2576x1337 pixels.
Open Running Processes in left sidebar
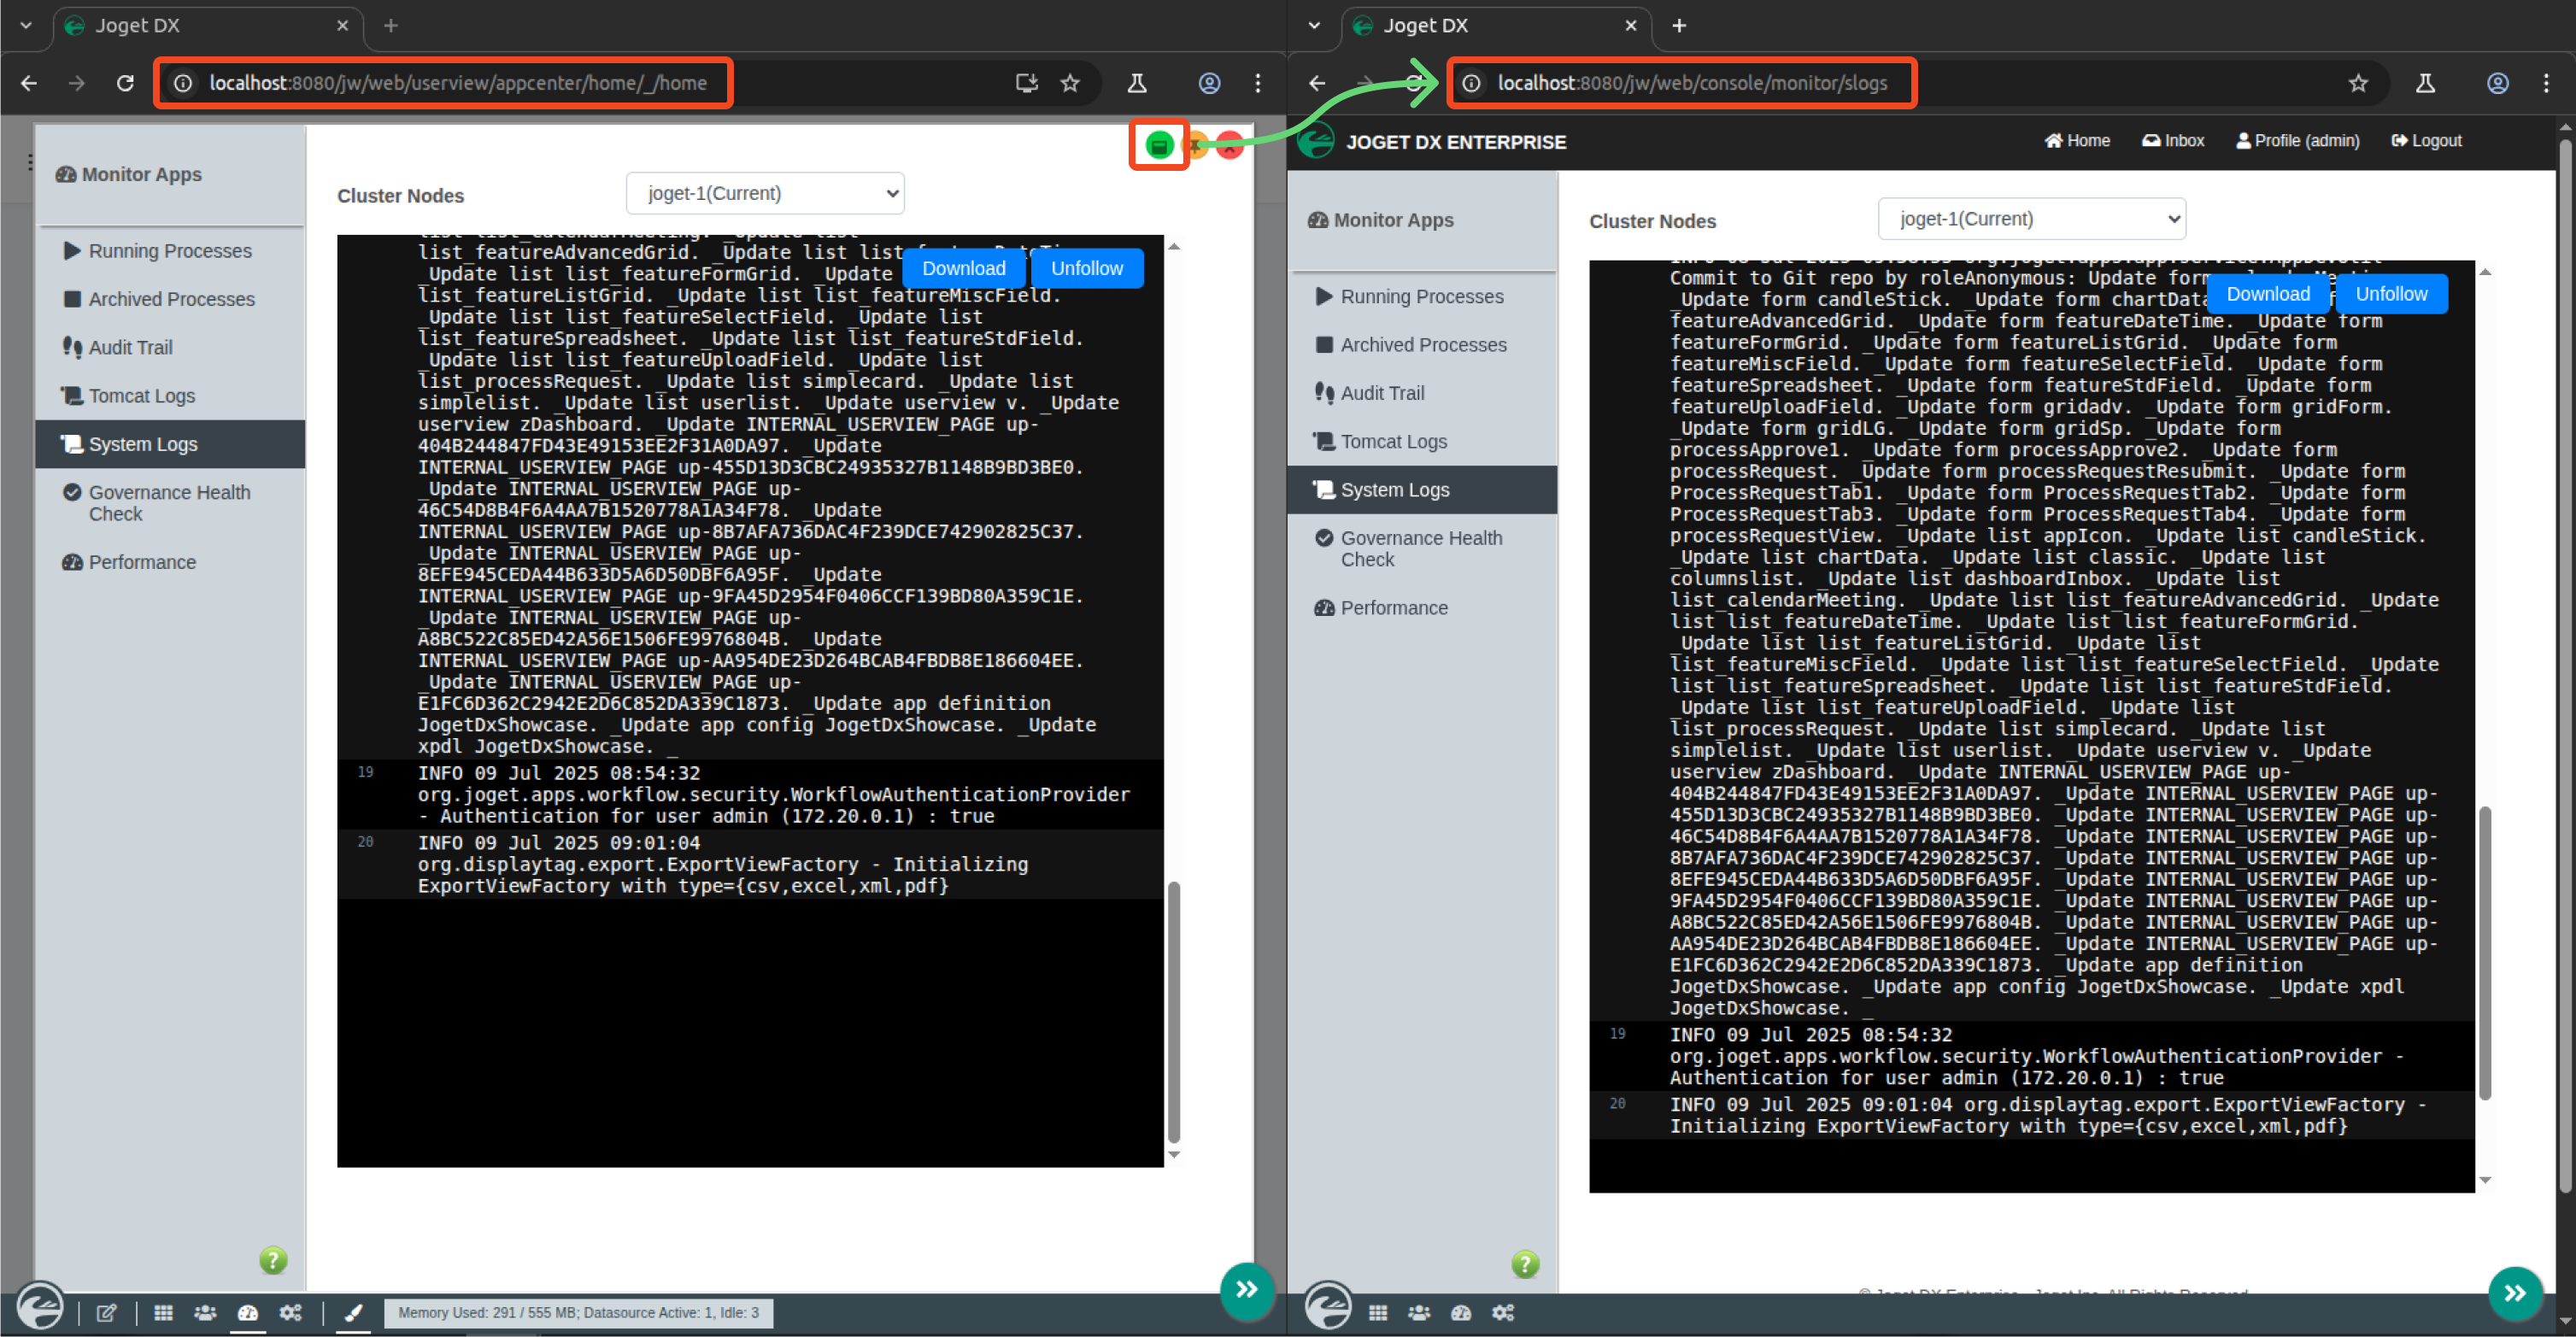point(170,251)
